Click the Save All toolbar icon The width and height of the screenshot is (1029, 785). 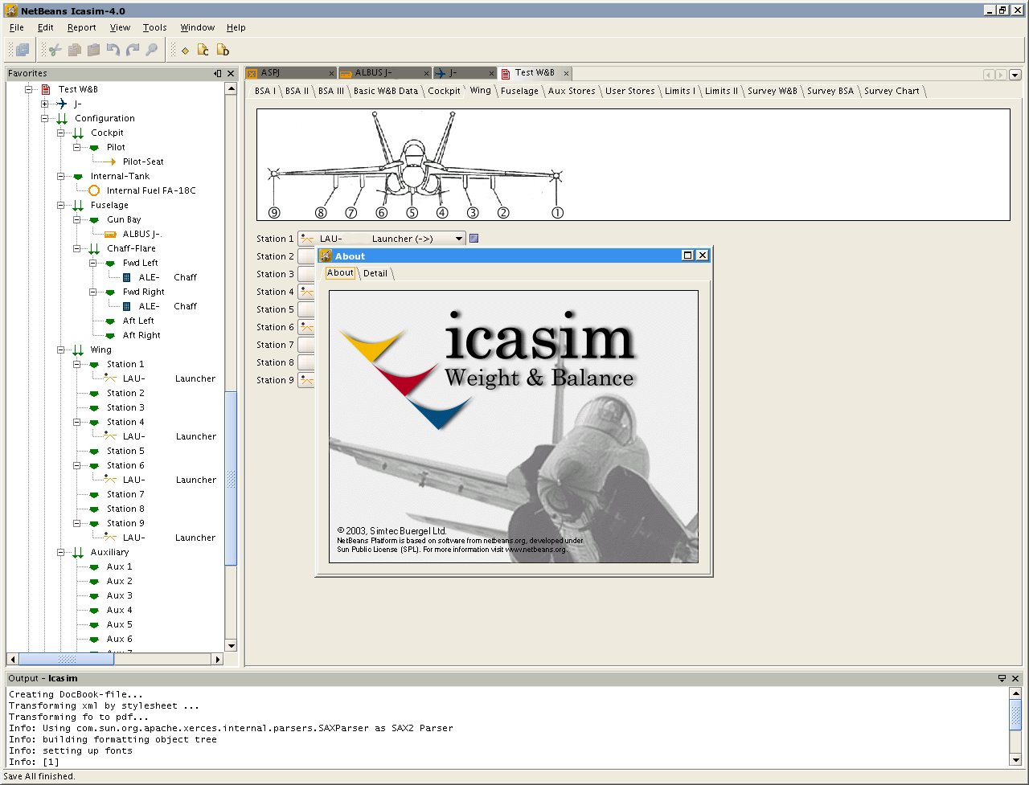pyautogui.click(x=22, y=50)
